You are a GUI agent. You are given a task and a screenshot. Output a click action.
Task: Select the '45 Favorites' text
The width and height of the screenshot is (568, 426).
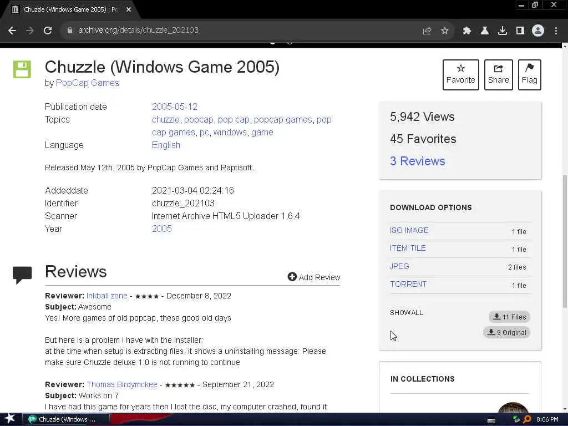tap(423, 139)
